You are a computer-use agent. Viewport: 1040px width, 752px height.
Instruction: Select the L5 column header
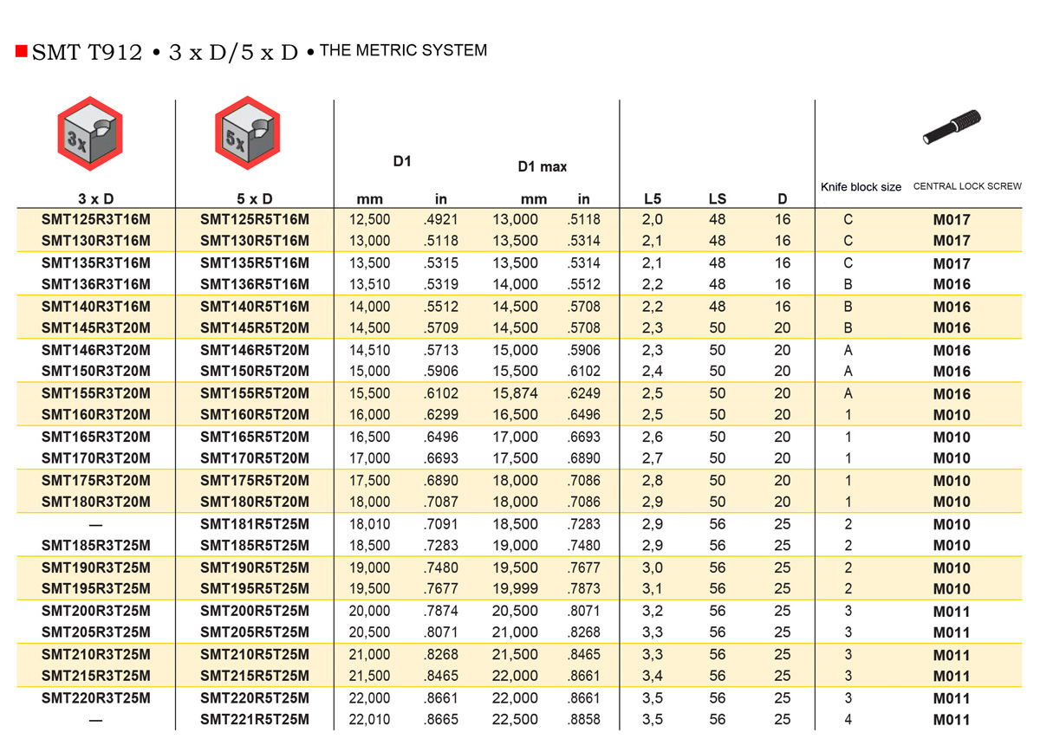click(653, 199)
